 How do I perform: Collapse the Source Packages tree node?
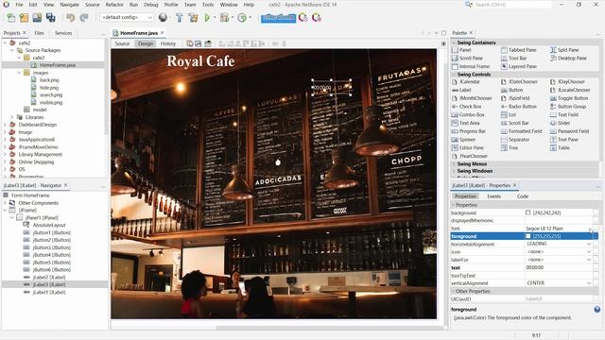(12, 50)
